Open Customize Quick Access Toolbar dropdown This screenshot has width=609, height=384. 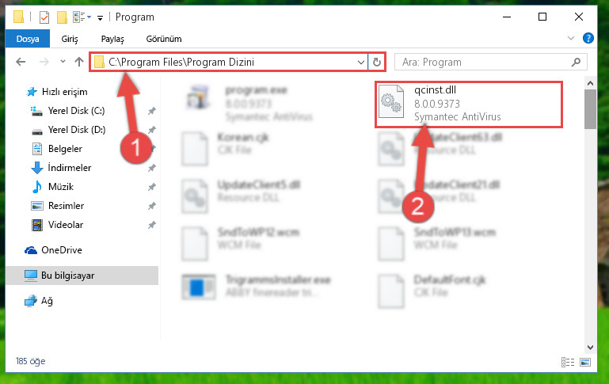click(101, 18)
